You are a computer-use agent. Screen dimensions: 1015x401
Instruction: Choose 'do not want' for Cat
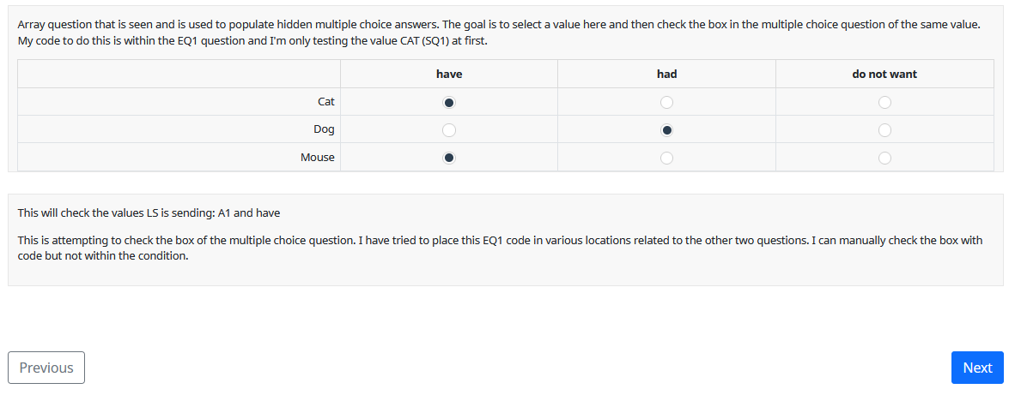(x=884, y=103)
